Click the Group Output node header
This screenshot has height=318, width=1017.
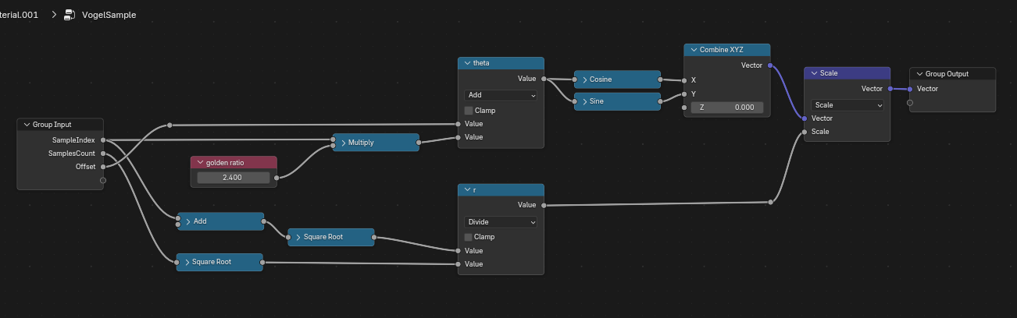click(x=953, y=74)
